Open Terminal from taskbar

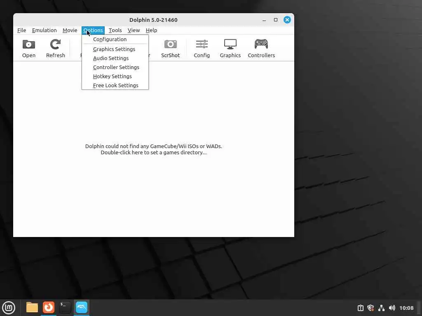click(65, 307)
